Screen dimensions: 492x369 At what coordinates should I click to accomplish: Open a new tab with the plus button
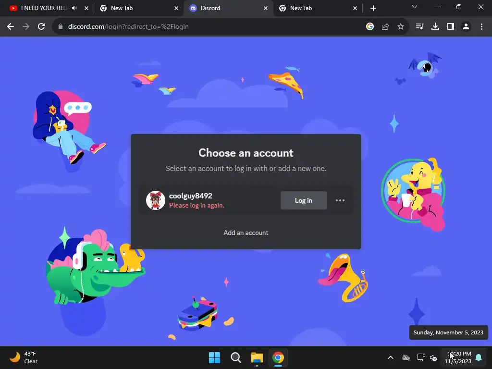tap(373, 8)
